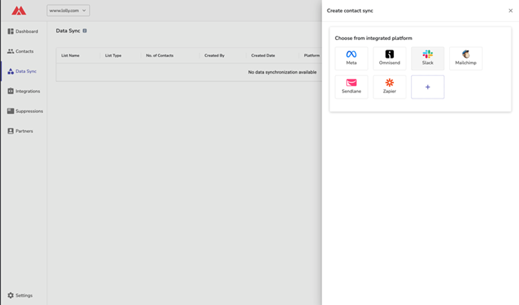Click the Platform column header

coord(312,55)
